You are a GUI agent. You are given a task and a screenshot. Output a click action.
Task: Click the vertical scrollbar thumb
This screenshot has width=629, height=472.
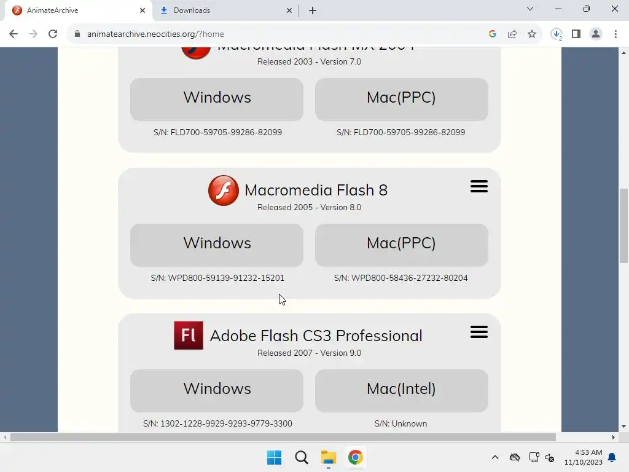pyautogui.click(x=623, y=226)
